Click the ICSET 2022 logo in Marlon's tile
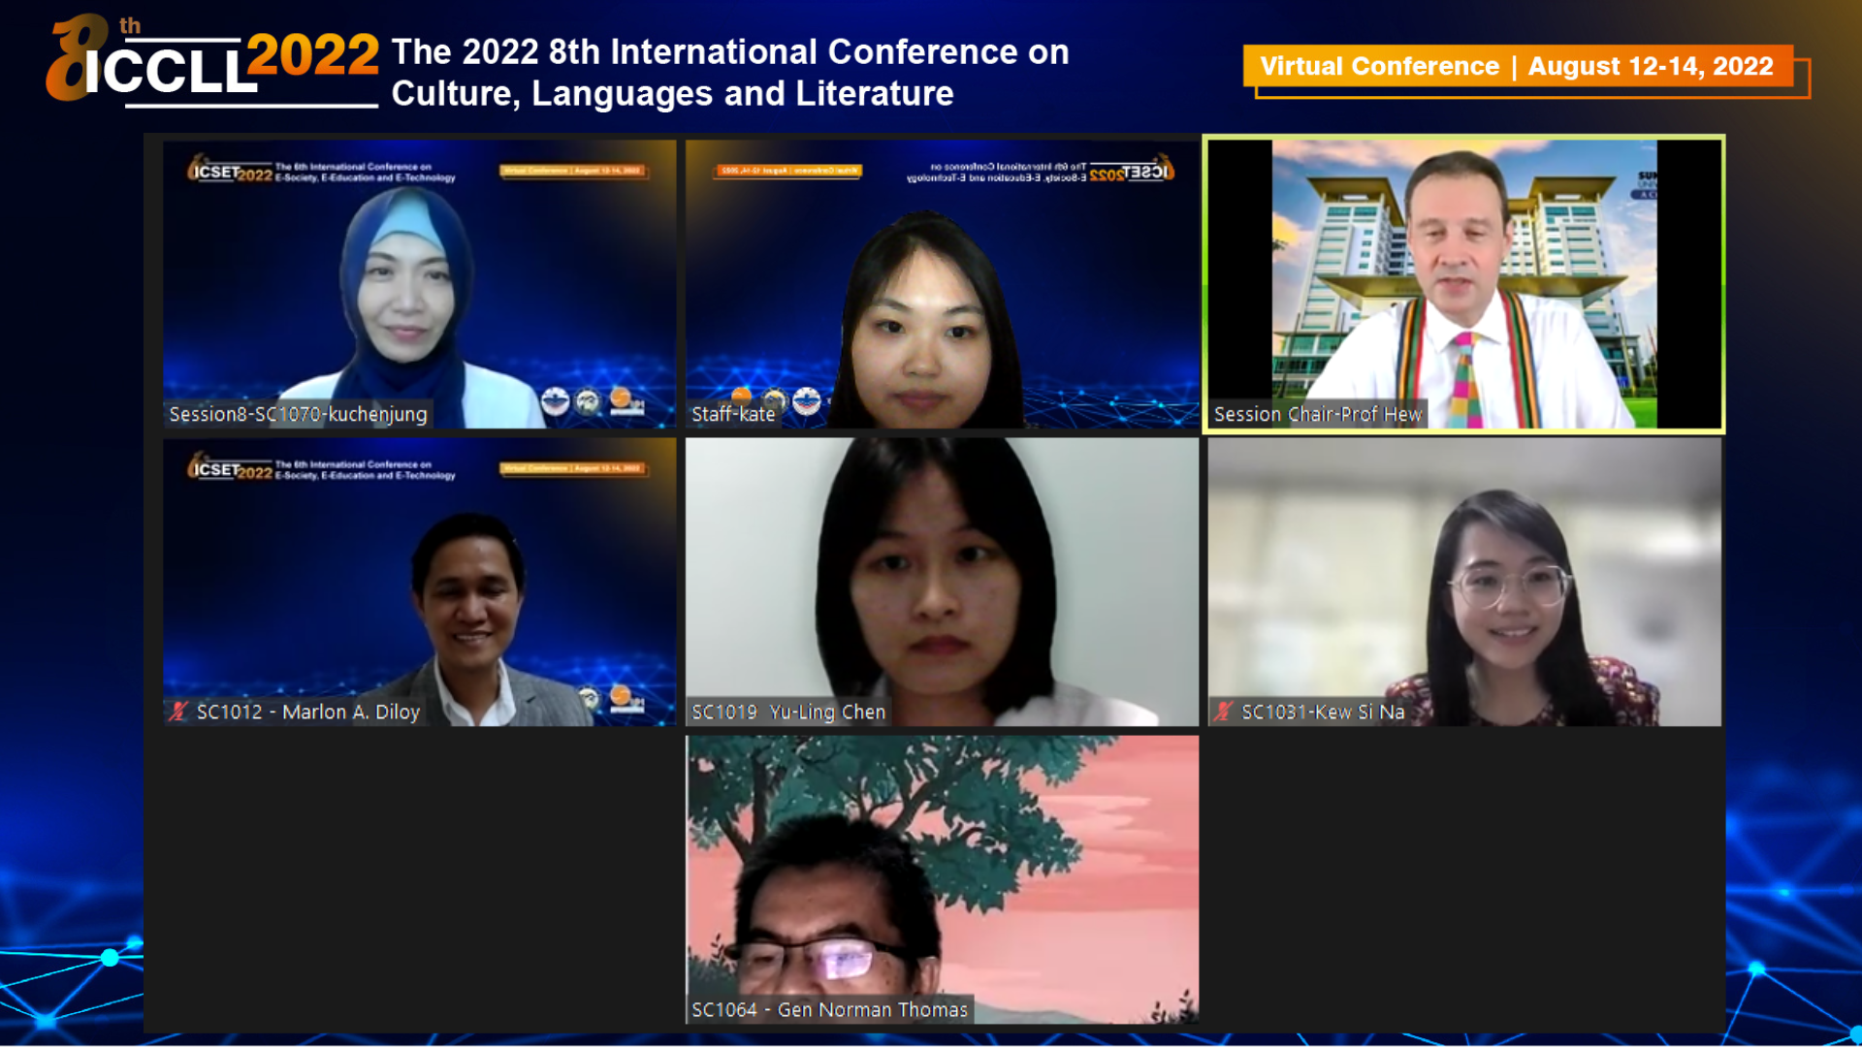The image size is (1862, 1047). (230, 467)
